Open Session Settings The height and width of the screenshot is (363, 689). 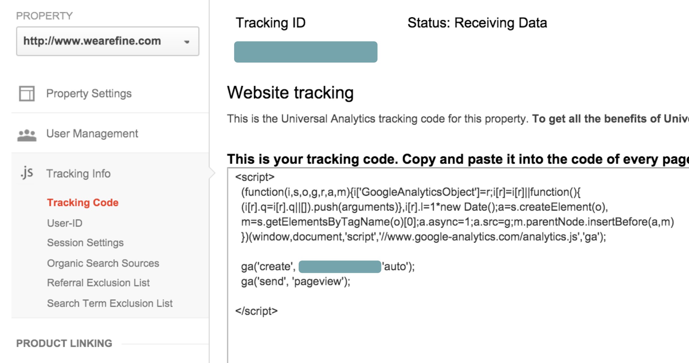pos(85,243)
